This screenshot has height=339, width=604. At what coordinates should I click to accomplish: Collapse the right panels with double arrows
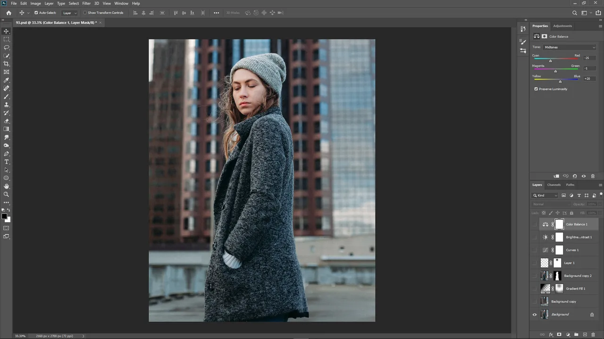[x=599, y=20]
